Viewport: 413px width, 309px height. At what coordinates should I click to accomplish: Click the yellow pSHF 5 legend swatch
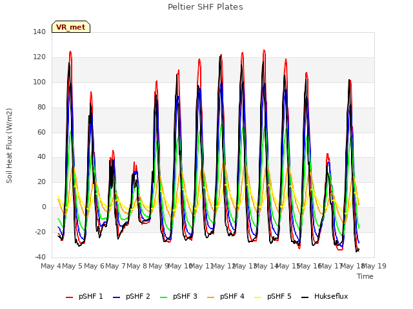[x=258, y=297]
